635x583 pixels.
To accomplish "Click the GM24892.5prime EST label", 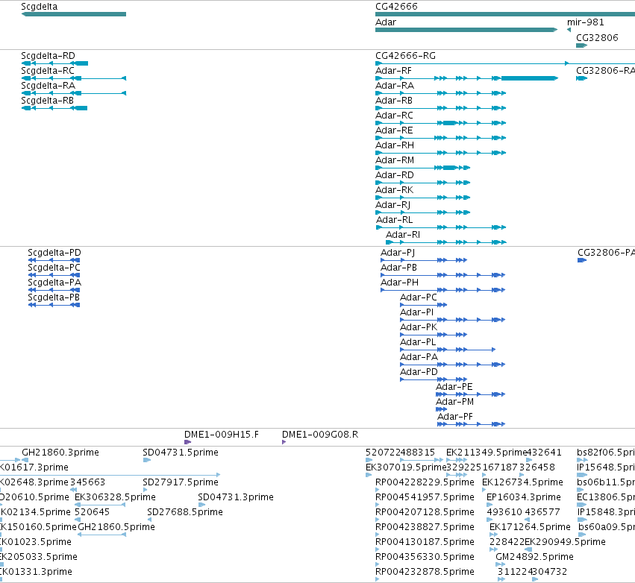I will tap(534, 557).
